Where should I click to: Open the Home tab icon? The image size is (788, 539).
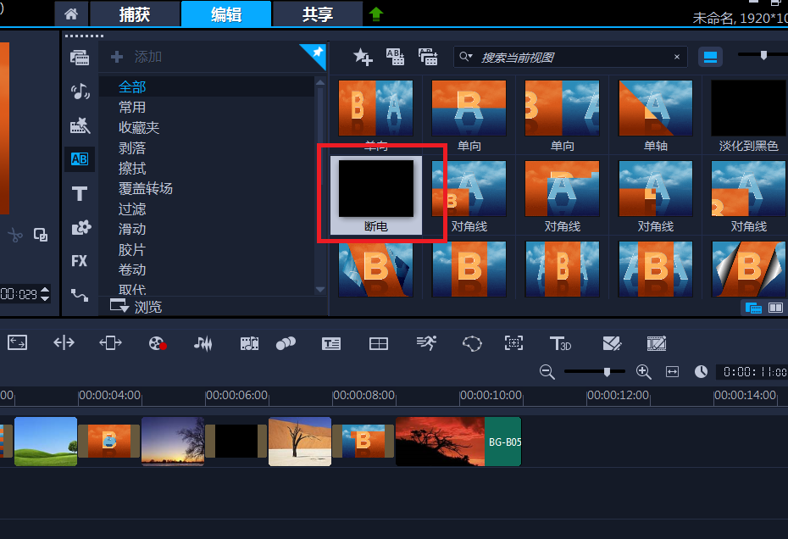tap(71, 14)
